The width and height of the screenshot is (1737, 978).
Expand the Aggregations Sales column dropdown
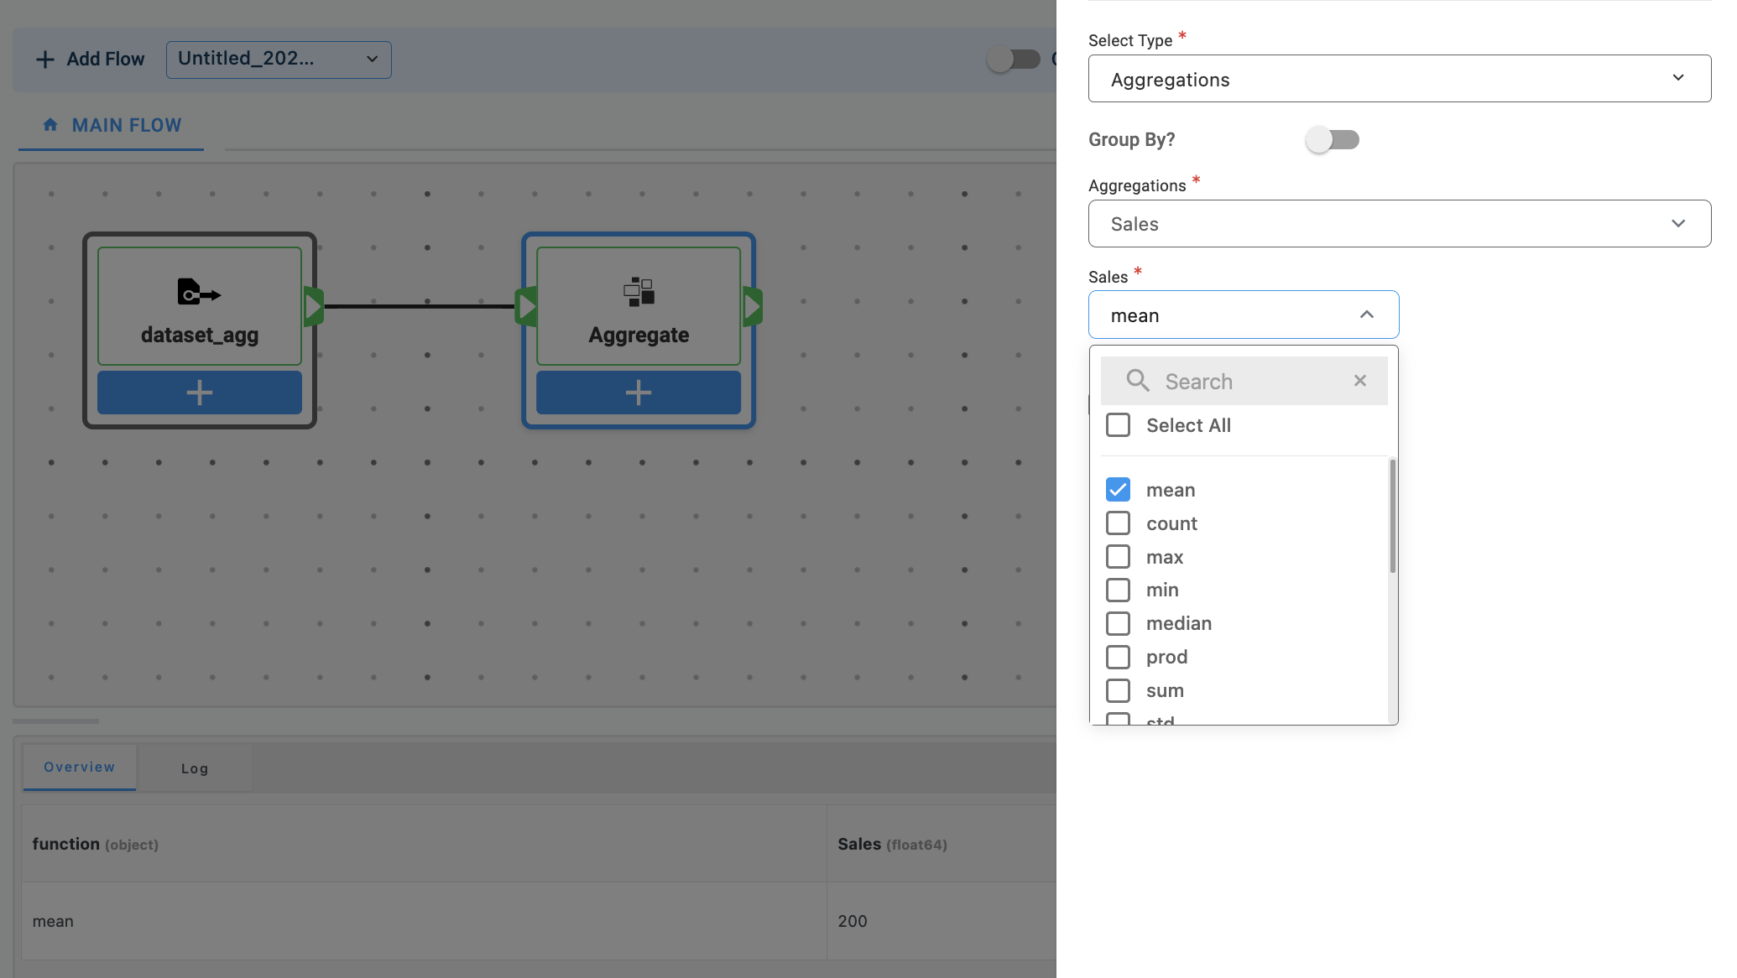[1399, 224]
